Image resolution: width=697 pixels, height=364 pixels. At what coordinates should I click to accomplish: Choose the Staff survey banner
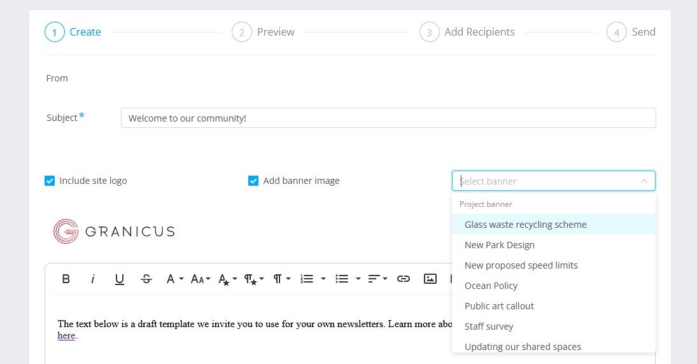pos(553,326)
